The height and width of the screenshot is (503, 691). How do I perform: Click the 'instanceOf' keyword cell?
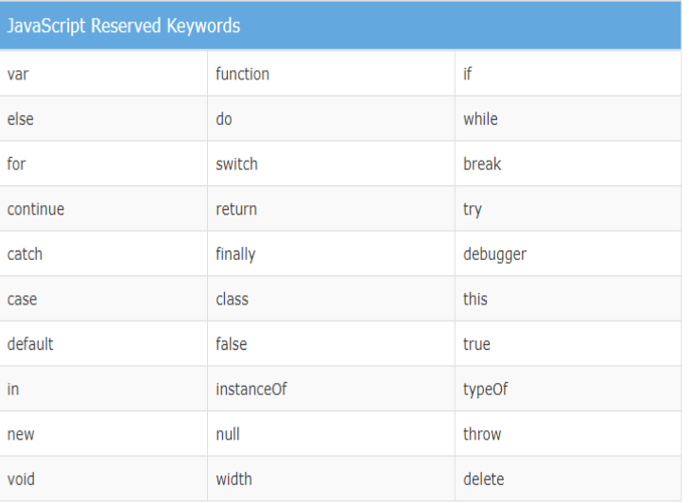330,390
